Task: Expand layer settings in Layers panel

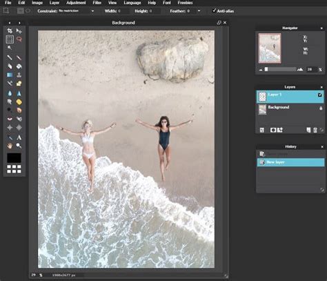Action: [x=261, y=130]
